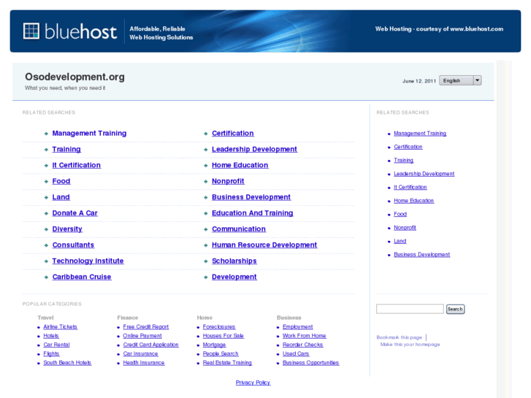The height and width of the screenshot is (398, 531).
Task: Open the Mortgage link
Action: 214,345
